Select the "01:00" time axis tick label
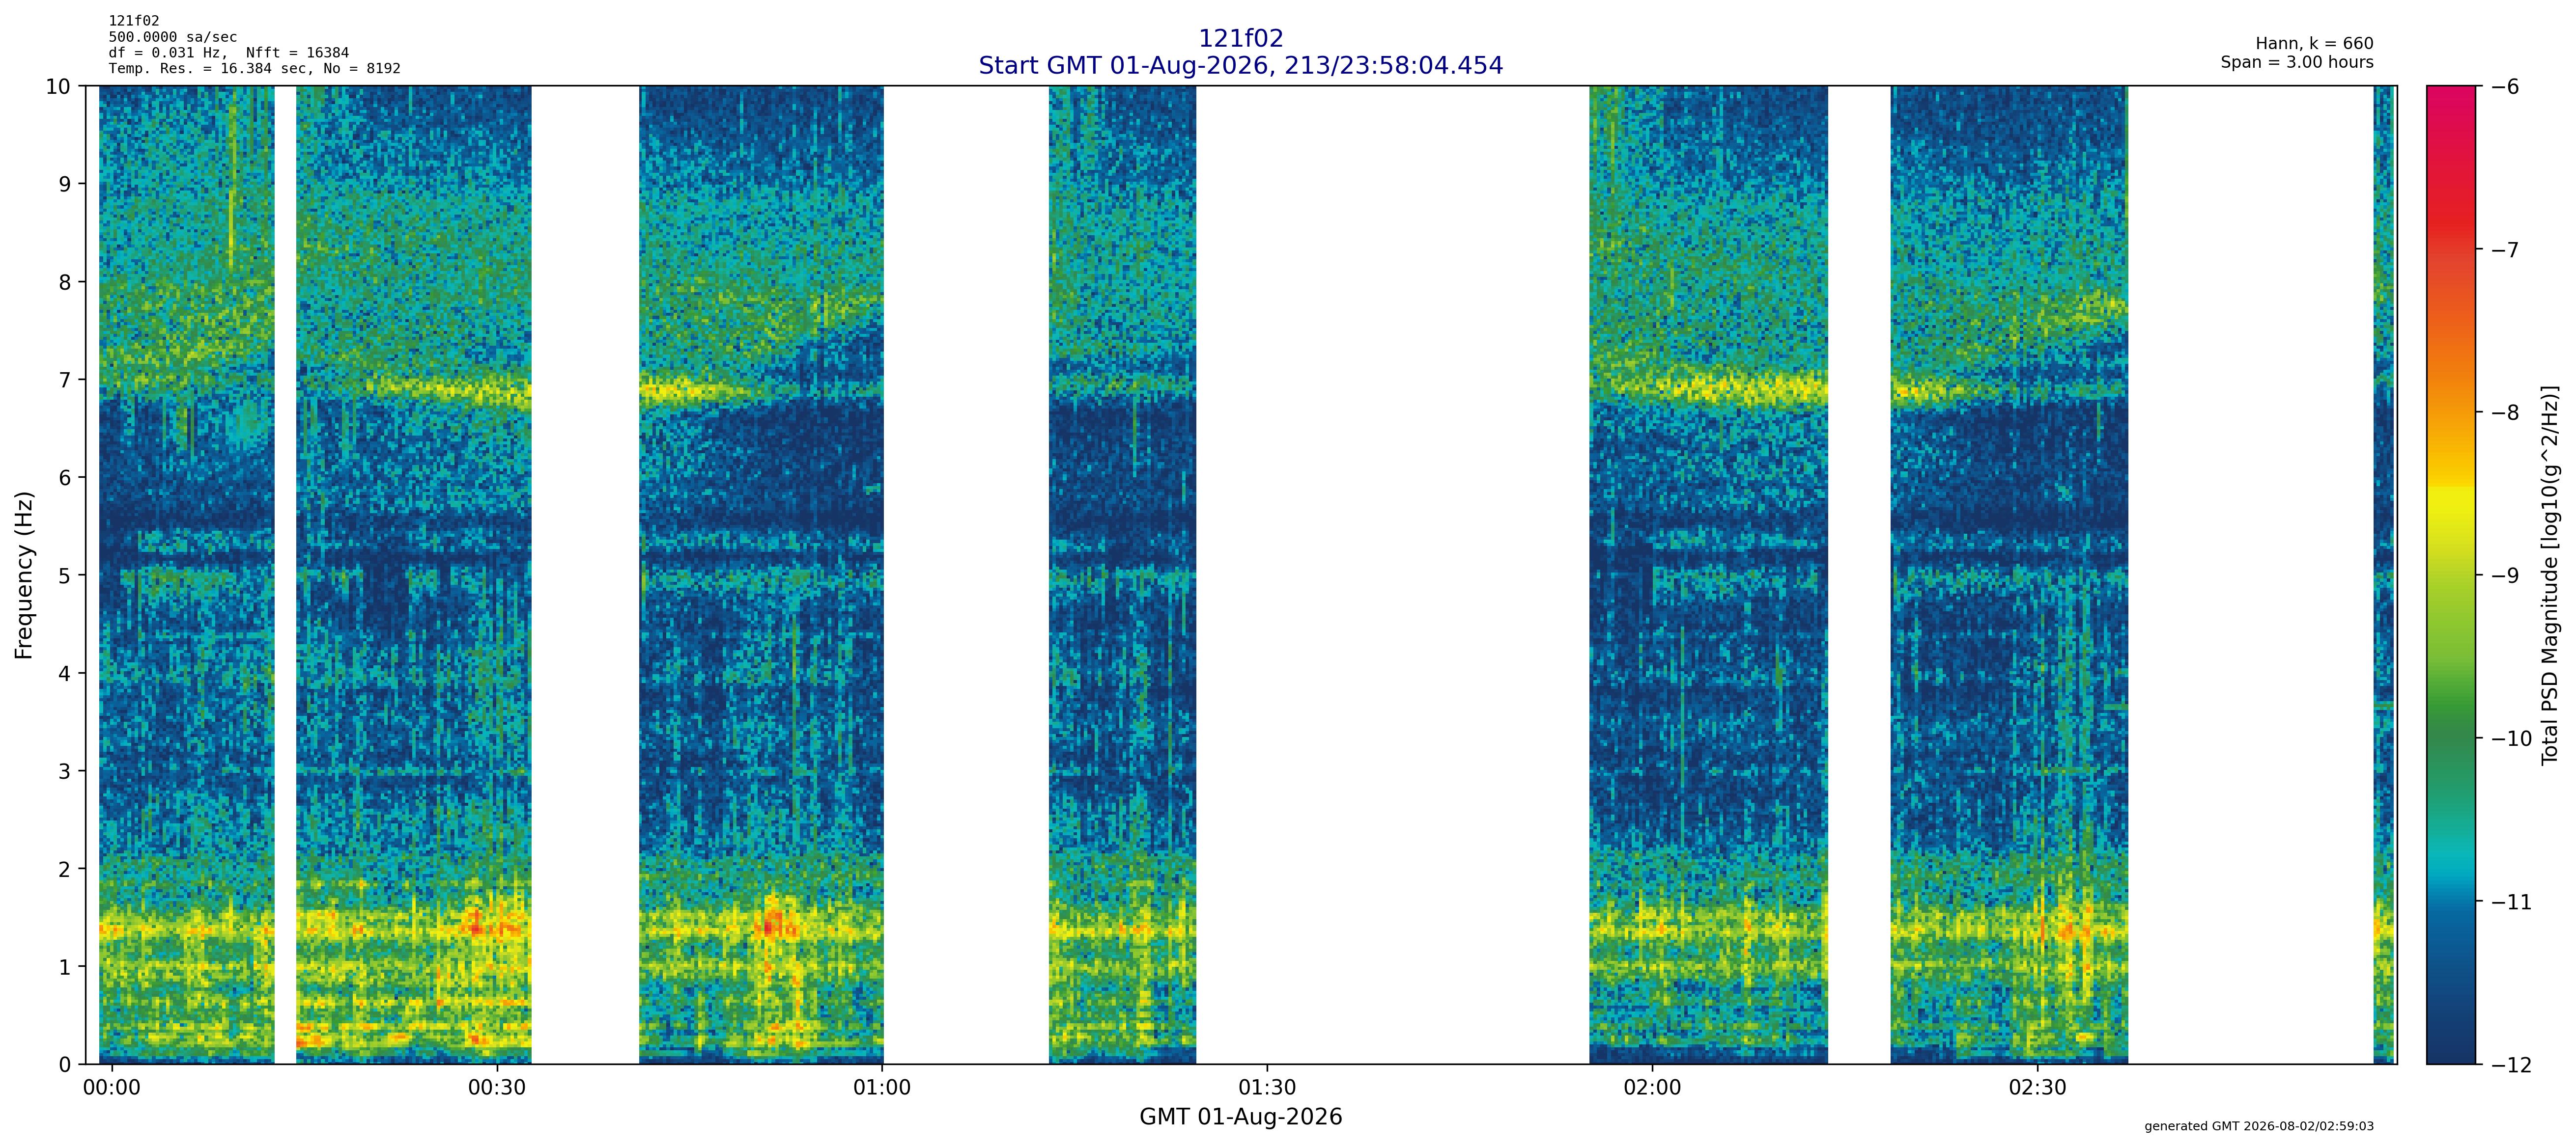The image size is (2576, 1147). pos(882,1088)
